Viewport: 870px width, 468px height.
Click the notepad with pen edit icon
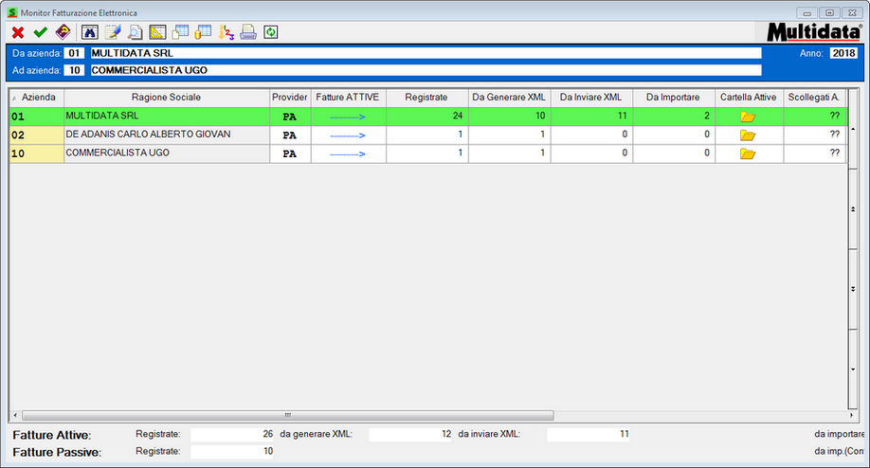point(113,32)
